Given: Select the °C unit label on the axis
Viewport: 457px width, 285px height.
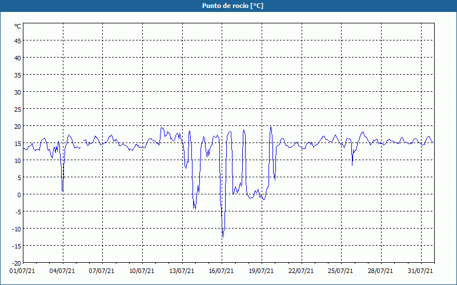Looking at the screenshot, I should coord(18,26).
